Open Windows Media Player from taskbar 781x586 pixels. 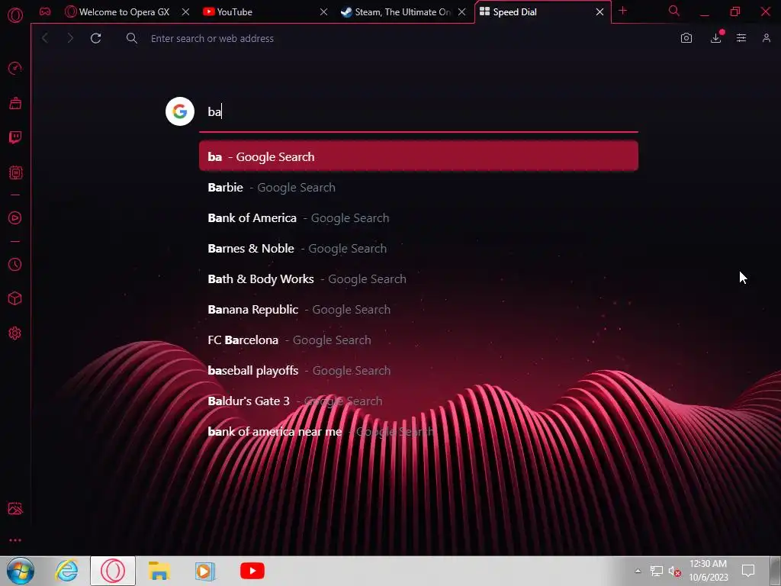204,571
